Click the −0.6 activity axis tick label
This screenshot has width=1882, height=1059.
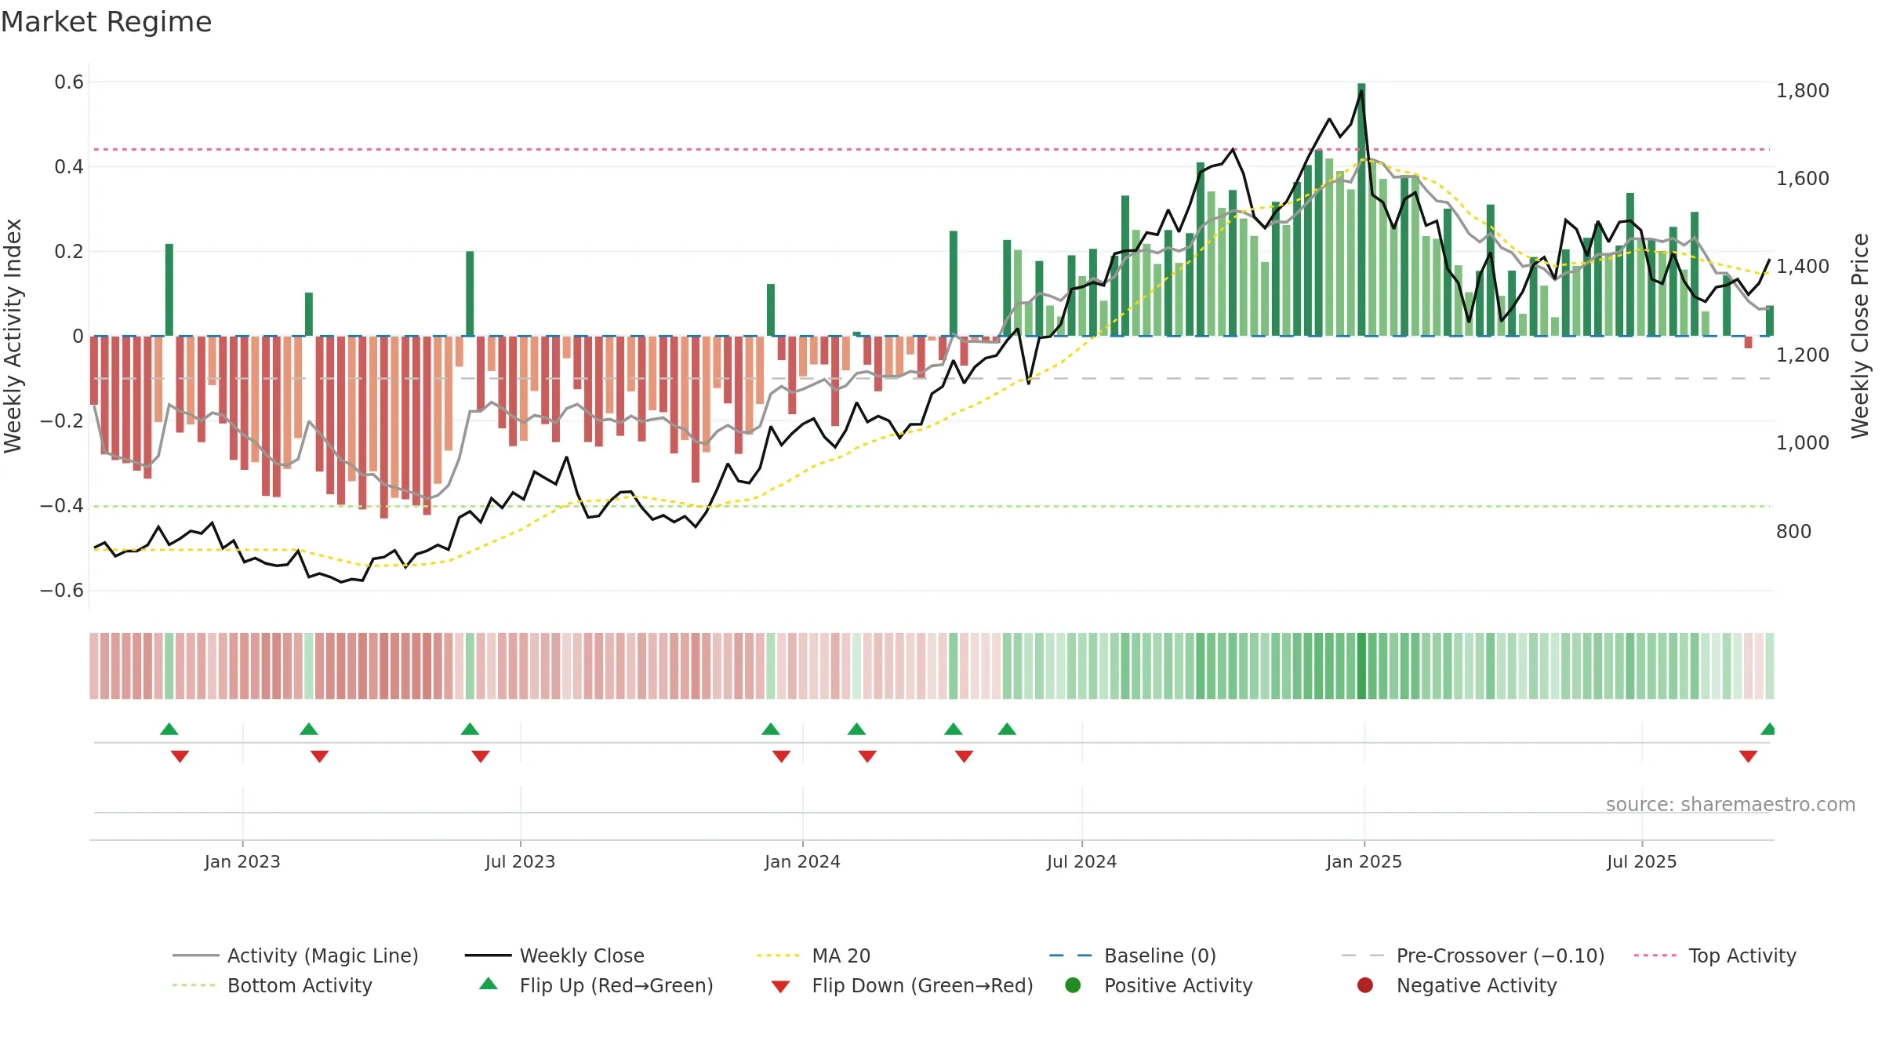pos(61,591)
